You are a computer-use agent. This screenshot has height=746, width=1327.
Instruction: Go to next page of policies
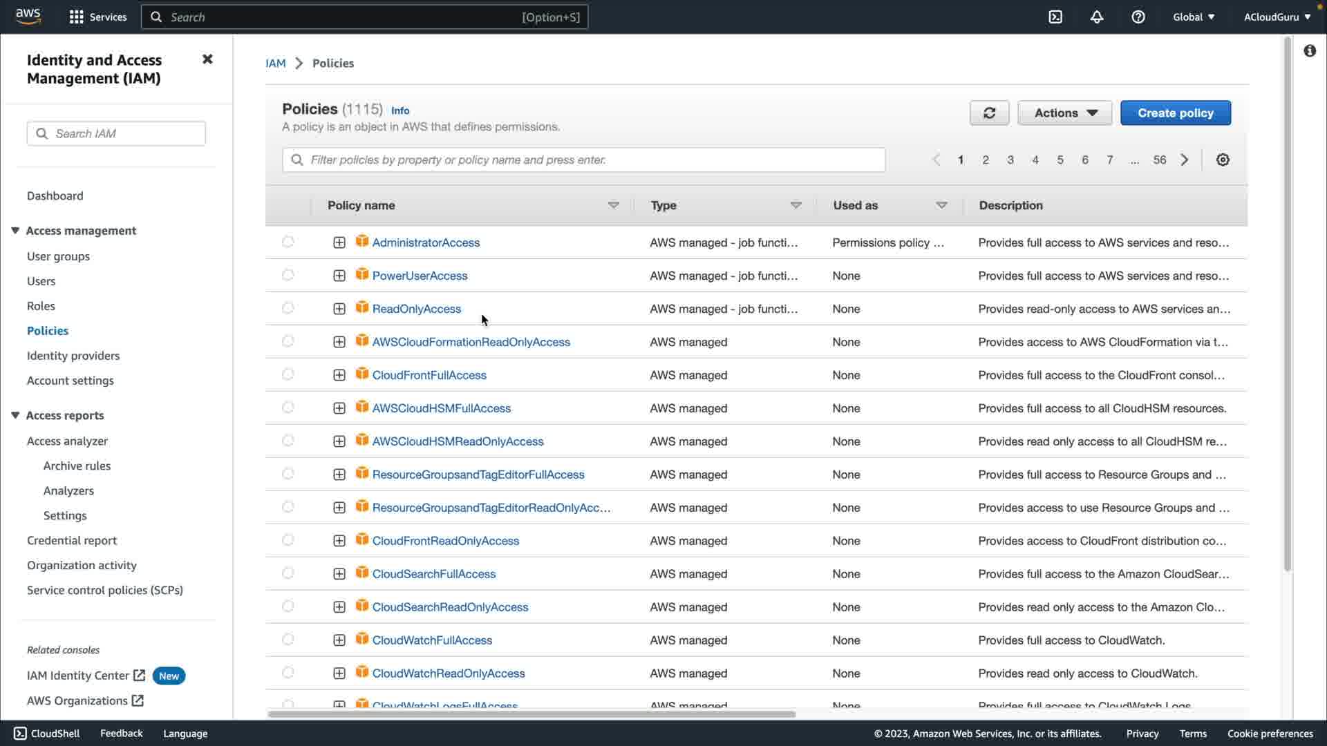tap(1185, 160)
